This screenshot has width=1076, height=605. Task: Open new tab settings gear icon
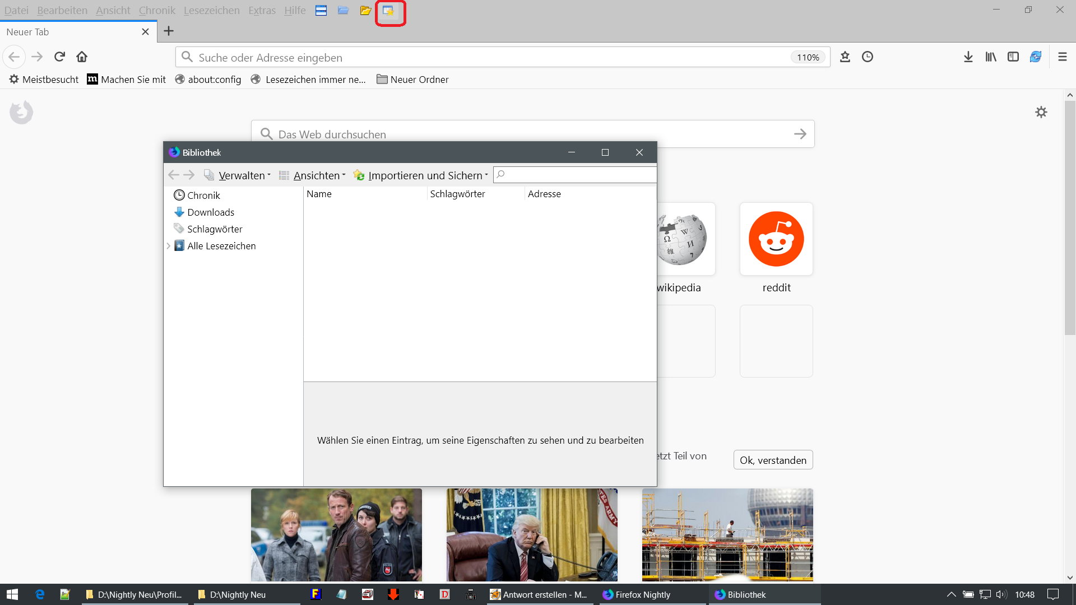tap(1041, 112)
